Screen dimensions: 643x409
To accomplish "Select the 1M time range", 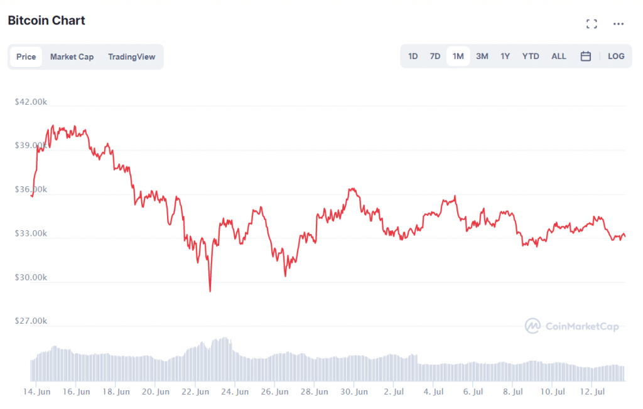I will click(x=458, y=56).
